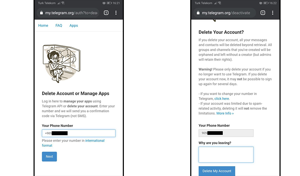The image size is (300, 176).
Task: Open the three-dot menu in the left browser
Action: 116,13
